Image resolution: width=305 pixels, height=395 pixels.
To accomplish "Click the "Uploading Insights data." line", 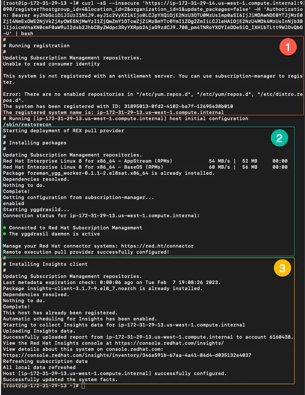I will (39, 331).
